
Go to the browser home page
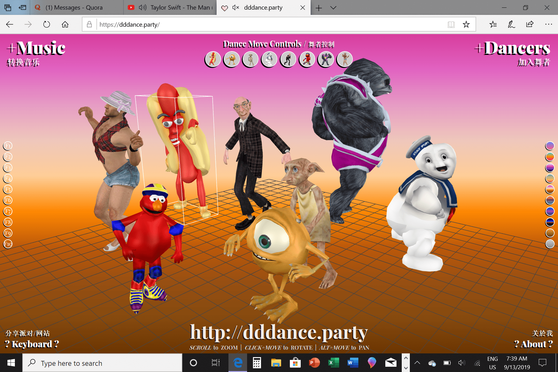(x=65, y=24)
